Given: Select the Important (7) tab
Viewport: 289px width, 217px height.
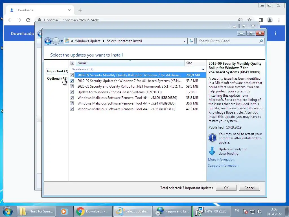Looking at the screenshot, I should pos(58,71).
